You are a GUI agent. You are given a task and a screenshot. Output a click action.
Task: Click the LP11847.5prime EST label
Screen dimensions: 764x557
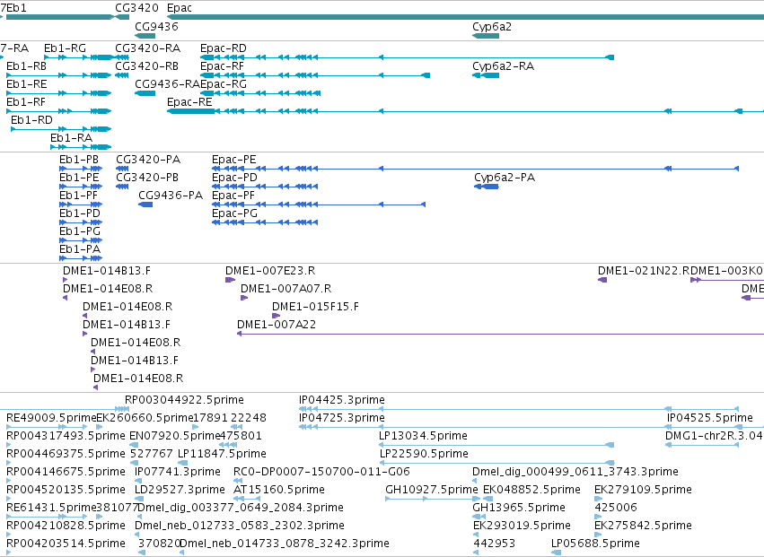pyautogui.click(x=222, y=454)
